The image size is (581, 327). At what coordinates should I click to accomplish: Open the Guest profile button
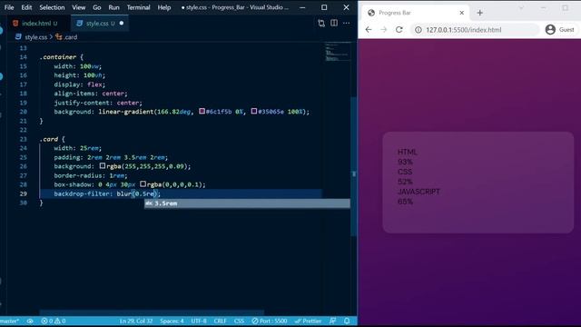coord(559,30)
